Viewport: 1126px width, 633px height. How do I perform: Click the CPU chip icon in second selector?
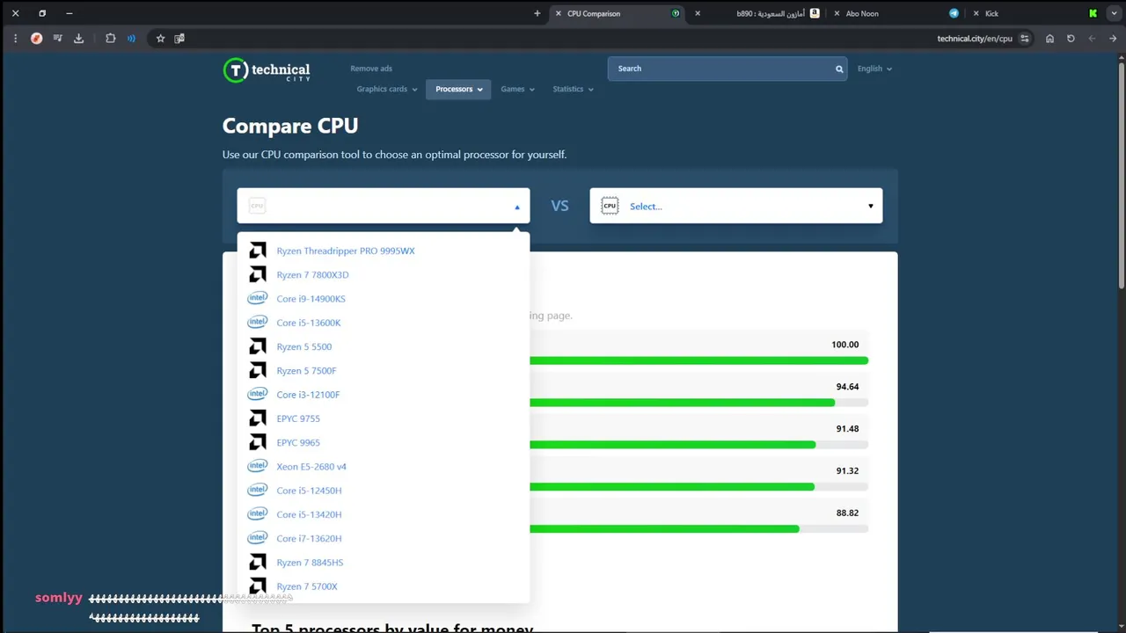610,206
